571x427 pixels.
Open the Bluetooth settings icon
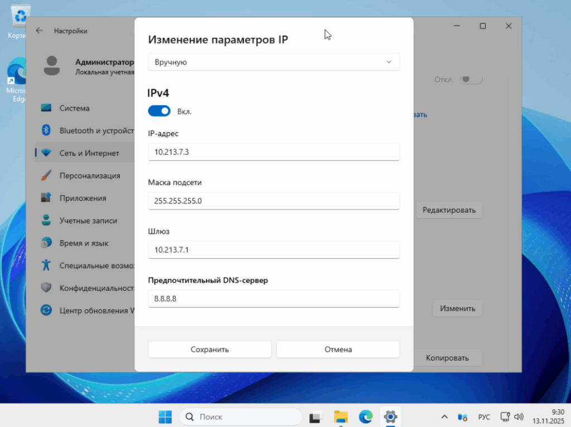pyautogui.click(x=46, y=130)
